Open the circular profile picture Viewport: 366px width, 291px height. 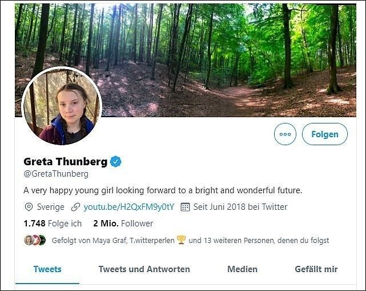click(61, 106)
